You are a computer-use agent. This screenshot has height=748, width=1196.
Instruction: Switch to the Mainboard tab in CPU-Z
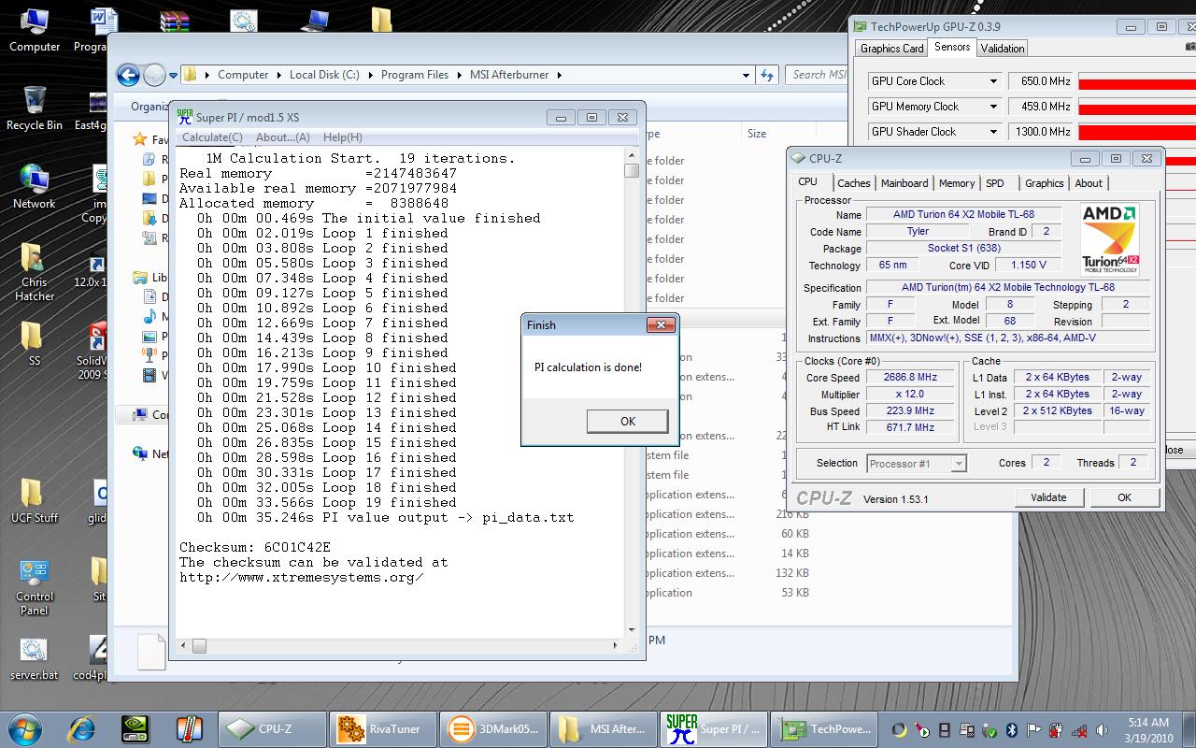pyautogui.click(x=904, y=183)
